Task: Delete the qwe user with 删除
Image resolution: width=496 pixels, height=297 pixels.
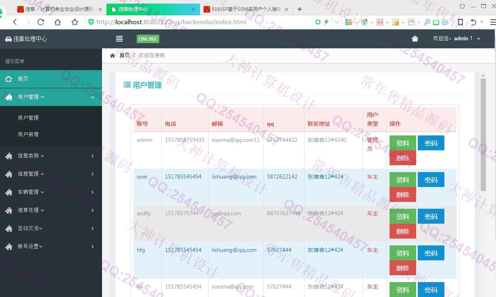Action: click(x=402, y=195)
